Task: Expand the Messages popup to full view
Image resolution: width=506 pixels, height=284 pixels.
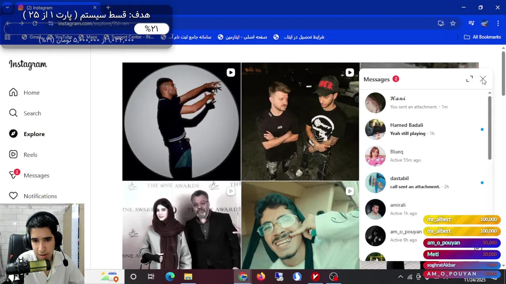Action: (x=469, y=79)
